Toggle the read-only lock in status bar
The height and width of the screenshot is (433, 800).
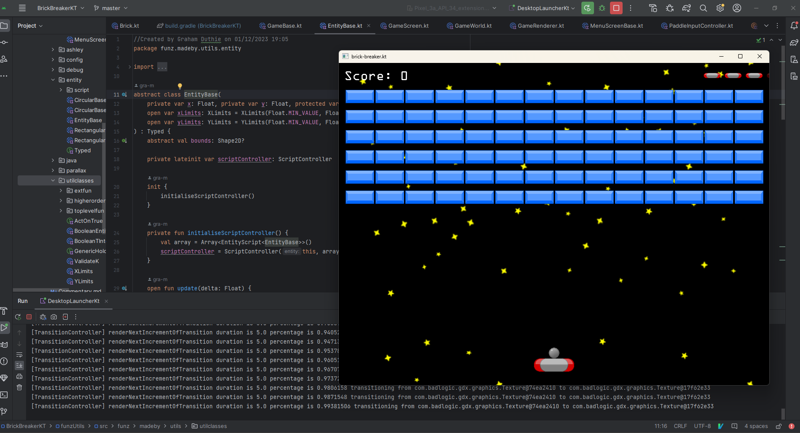pyautogui.click(x=779, y=426)
